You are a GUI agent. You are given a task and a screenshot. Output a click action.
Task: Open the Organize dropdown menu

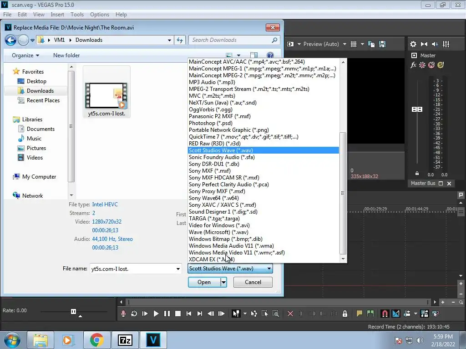25,55
